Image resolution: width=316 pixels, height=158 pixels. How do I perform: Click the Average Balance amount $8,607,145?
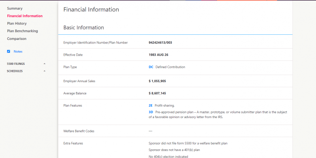(157, 93)
